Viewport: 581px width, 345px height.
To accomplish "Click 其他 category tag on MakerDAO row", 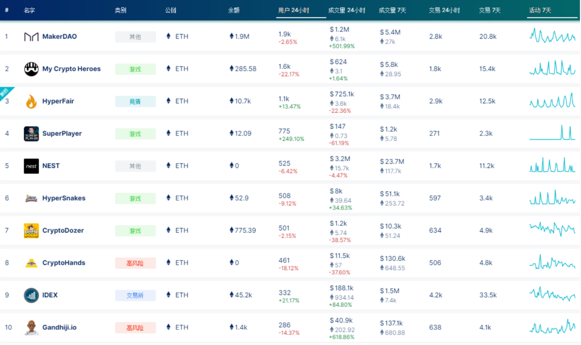I will [x=135, y=37].
